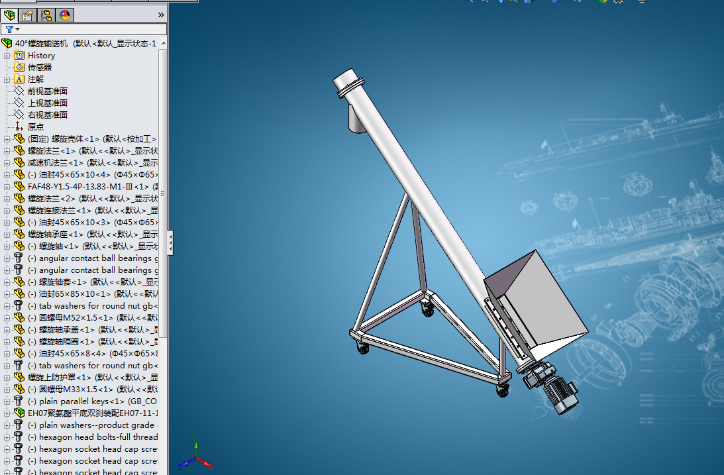Image resolution: width=724 pixels, height=475 pixels.
Task: Expand the (-) 螺旋轴<1> component
Action: click(x=7, y=247)
